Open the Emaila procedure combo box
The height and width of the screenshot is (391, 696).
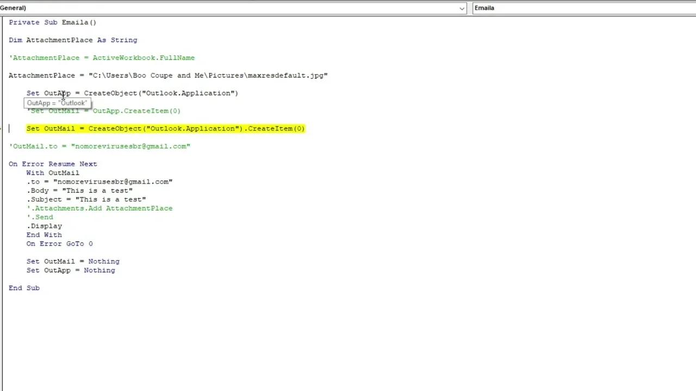pos(582,8)
